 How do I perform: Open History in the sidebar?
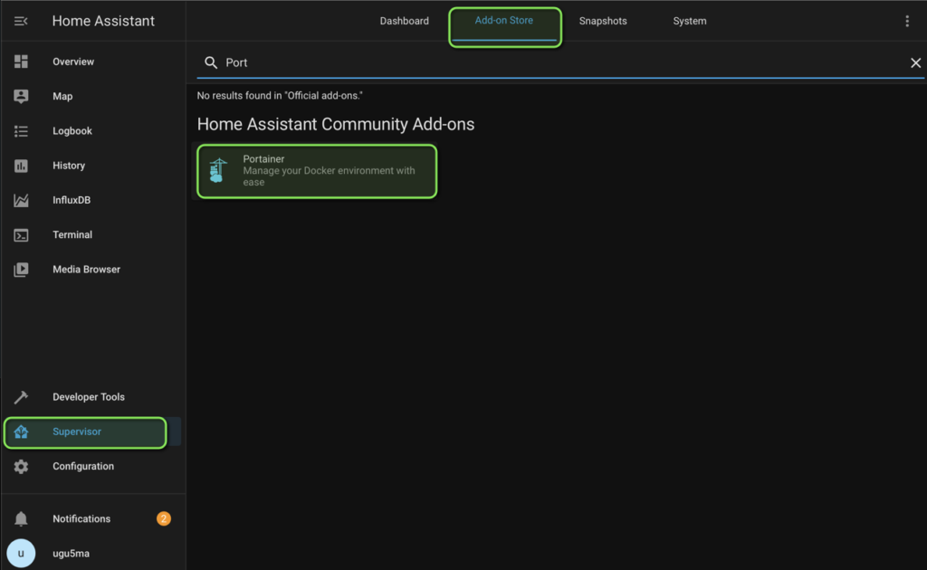click(91, 166)
